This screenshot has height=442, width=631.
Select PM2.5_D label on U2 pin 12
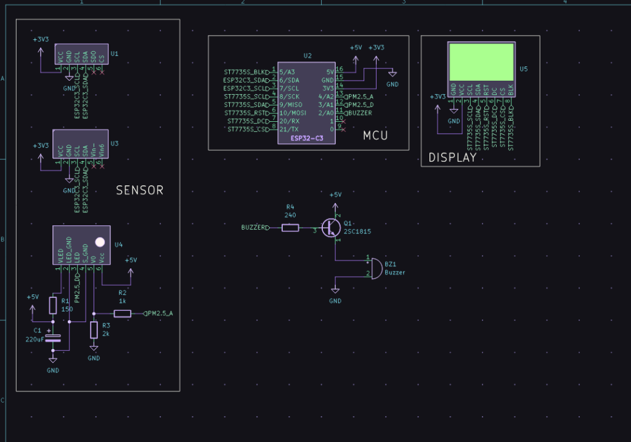[359, 105]
